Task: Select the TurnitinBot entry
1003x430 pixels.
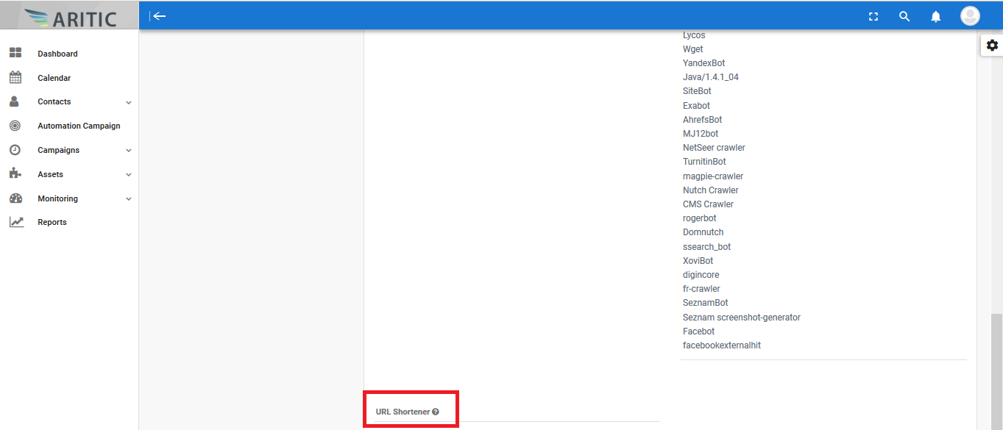Action: 704,162
